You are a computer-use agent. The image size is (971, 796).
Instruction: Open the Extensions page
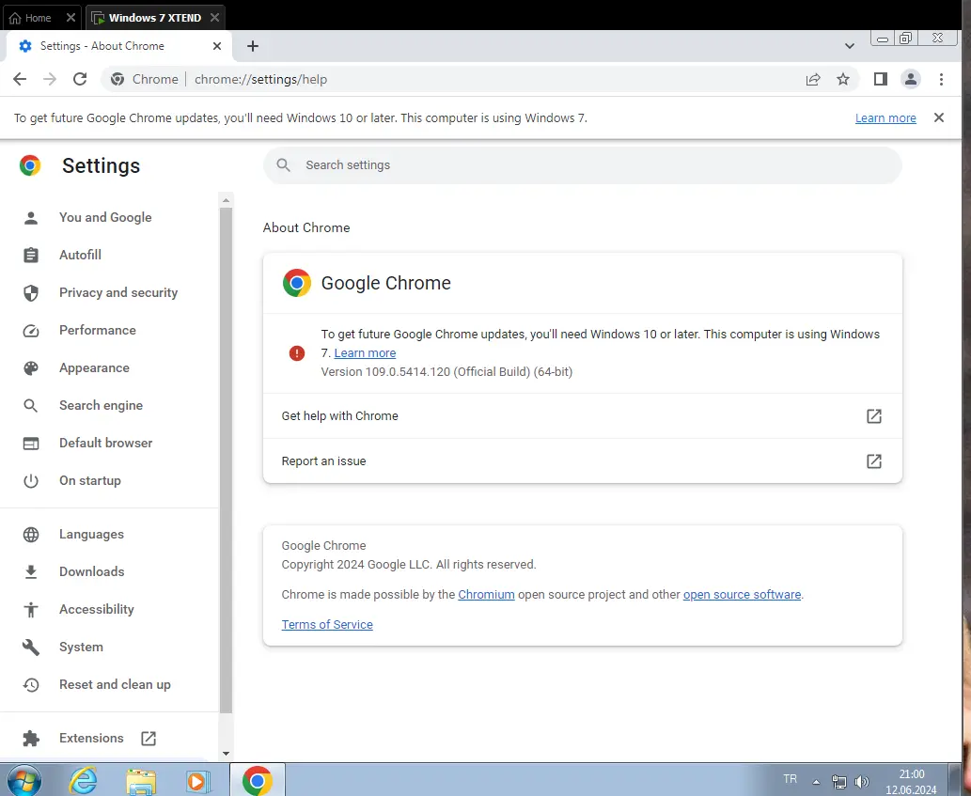click(x=91, y=739)
